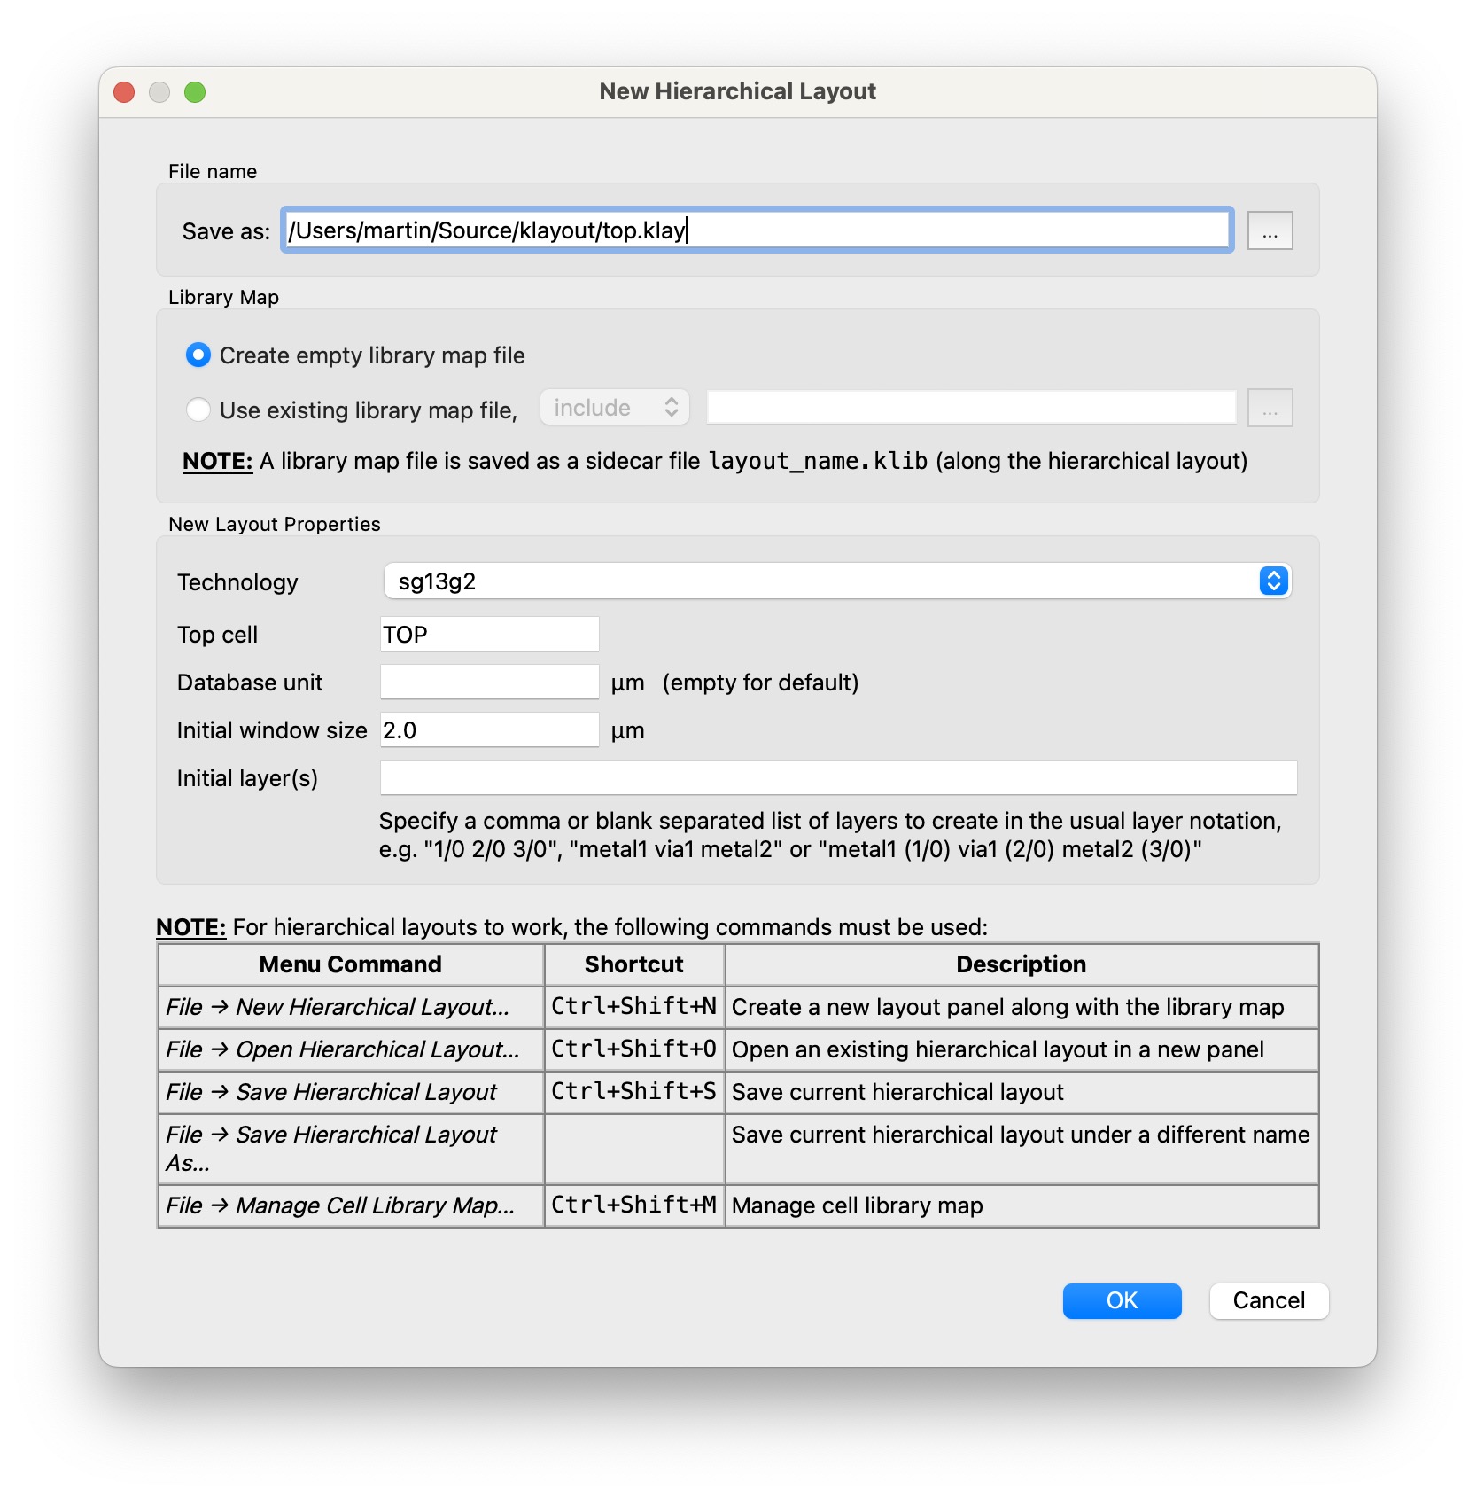This screenshot has width=1476, height=1498.
Task: Click the Save as file path field
Action: (x=757, y=230)
